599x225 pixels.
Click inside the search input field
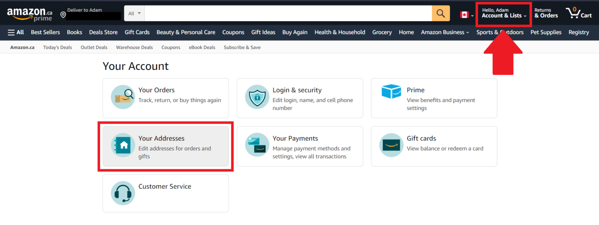[x=289, y=13]
